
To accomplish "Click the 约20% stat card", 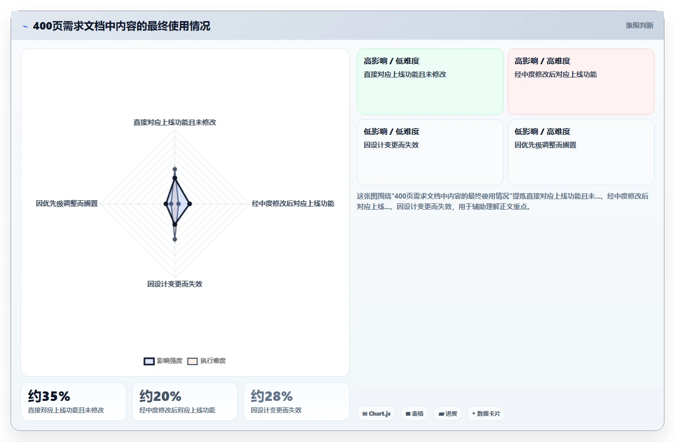I will point(185,401).
